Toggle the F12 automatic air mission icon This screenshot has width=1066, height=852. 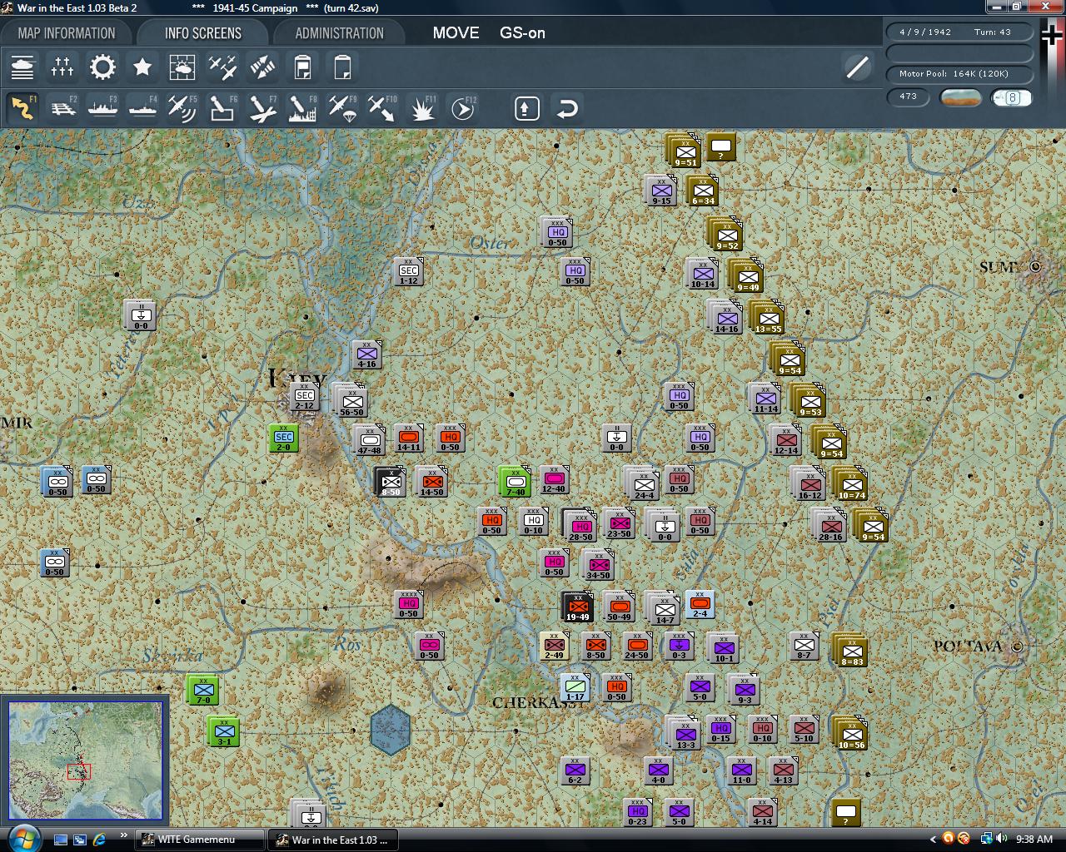[x=462, y=107]
